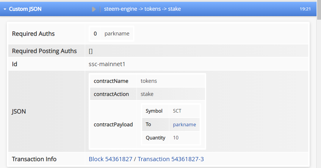Open Block 54361827 link
The height and width of the screenshot is (168, 321).
point(110,159)
